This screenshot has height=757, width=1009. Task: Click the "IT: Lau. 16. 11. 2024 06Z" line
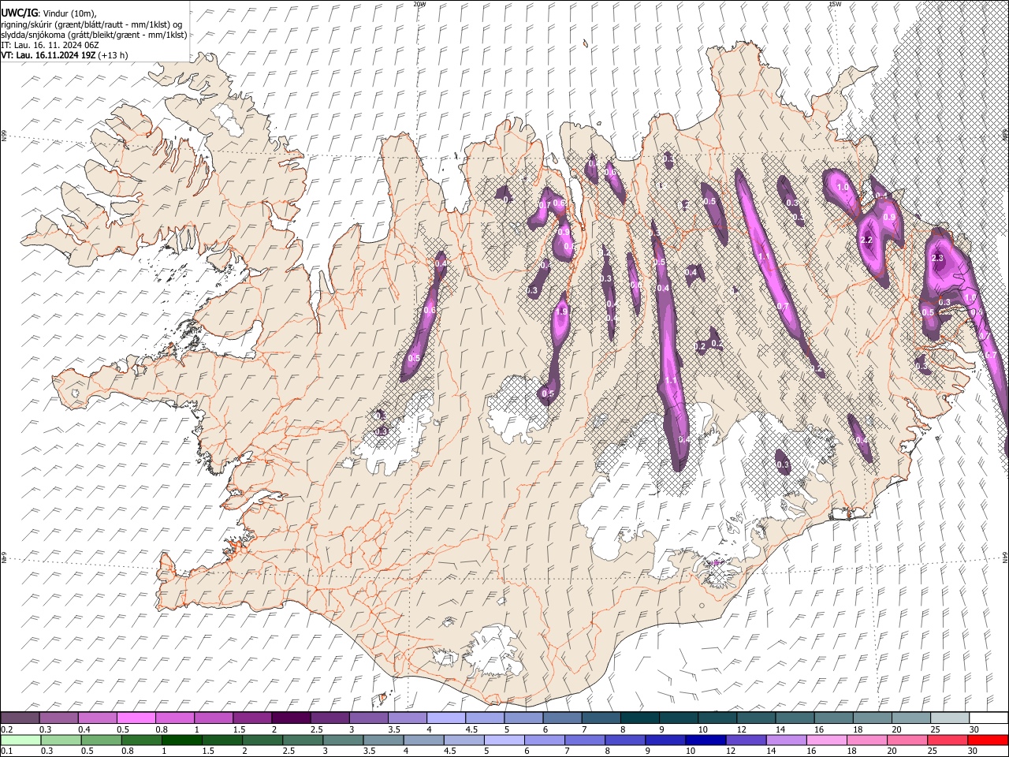pyautogui.click(x=50, y=45)
